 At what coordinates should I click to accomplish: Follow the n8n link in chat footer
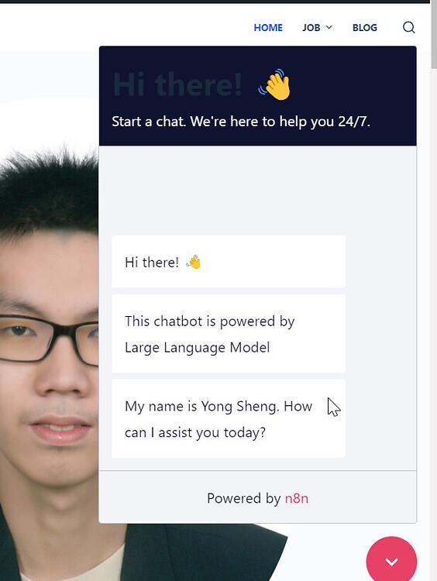pos(297,498)
